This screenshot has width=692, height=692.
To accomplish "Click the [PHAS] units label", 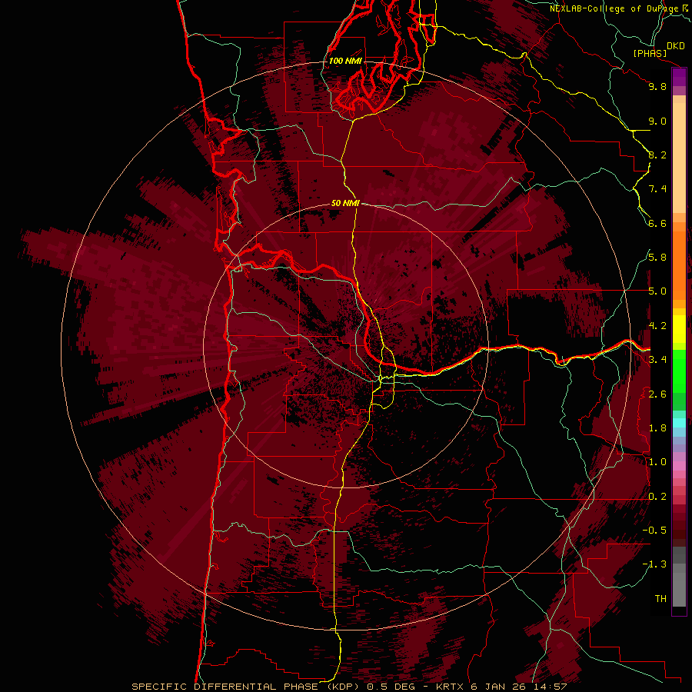I will pos(650,54).
